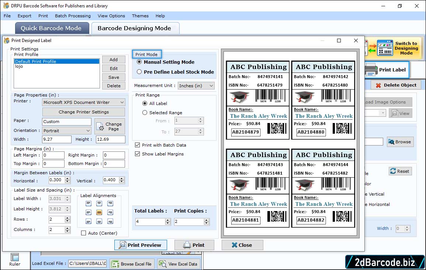Viewport: 426px width, 270px height.
Task: Select middle-right label alignment icon
Action: pos(110,212)
